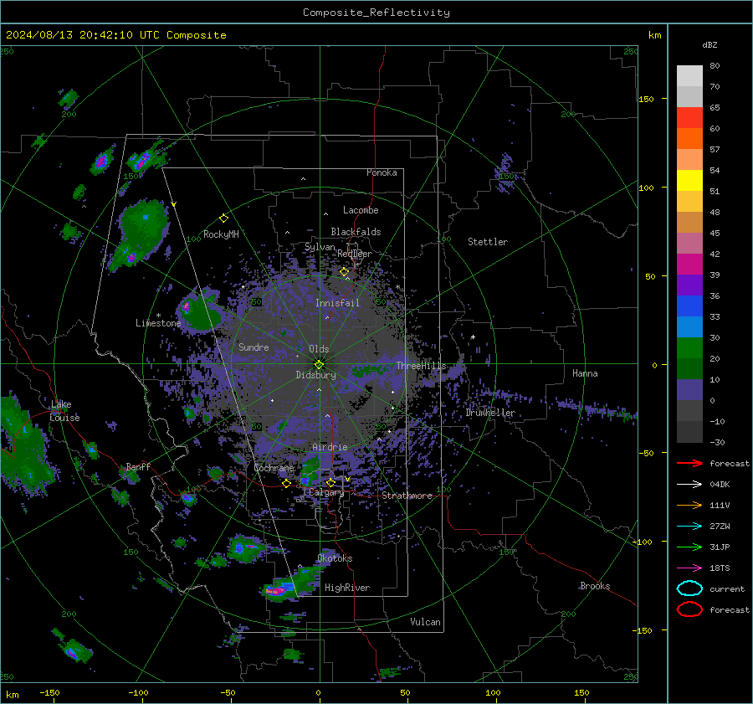
Task: Click the Airdrie city label
Action: tap(330, 447)
